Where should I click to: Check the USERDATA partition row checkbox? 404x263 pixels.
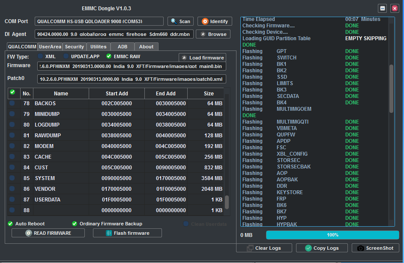[12, 199]
